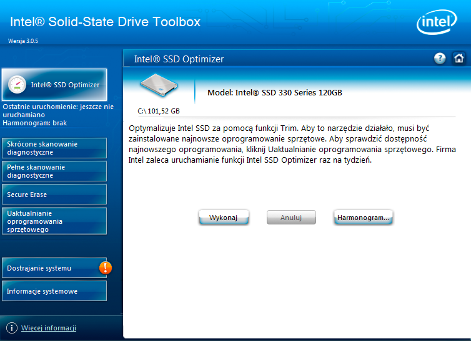Open the Harmonogram... scheduler button
471x341 pixels.
(363, 217)
